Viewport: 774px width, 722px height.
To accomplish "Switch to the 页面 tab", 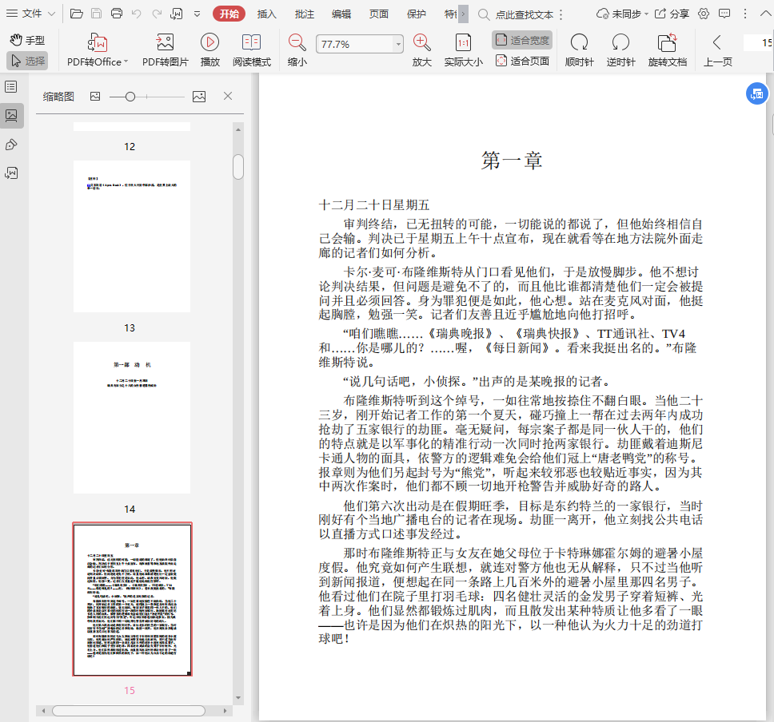I will click(x=379, y=14).
